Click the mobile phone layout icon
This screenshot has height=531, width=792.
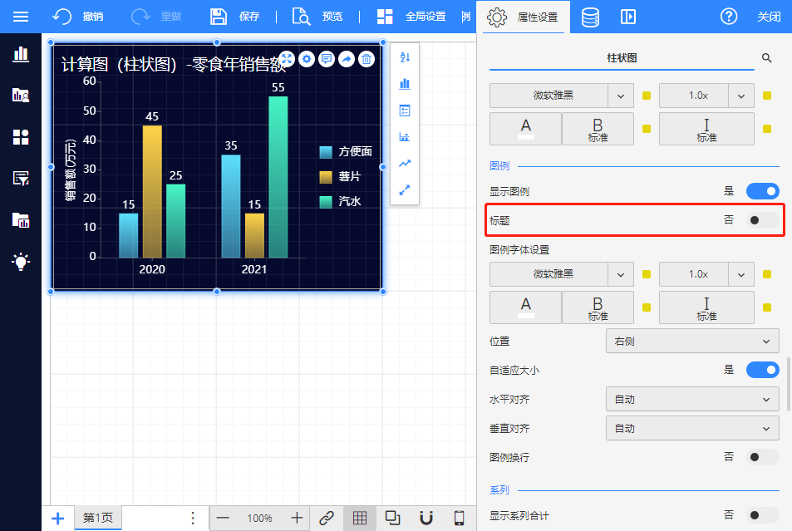pos(459,518)
